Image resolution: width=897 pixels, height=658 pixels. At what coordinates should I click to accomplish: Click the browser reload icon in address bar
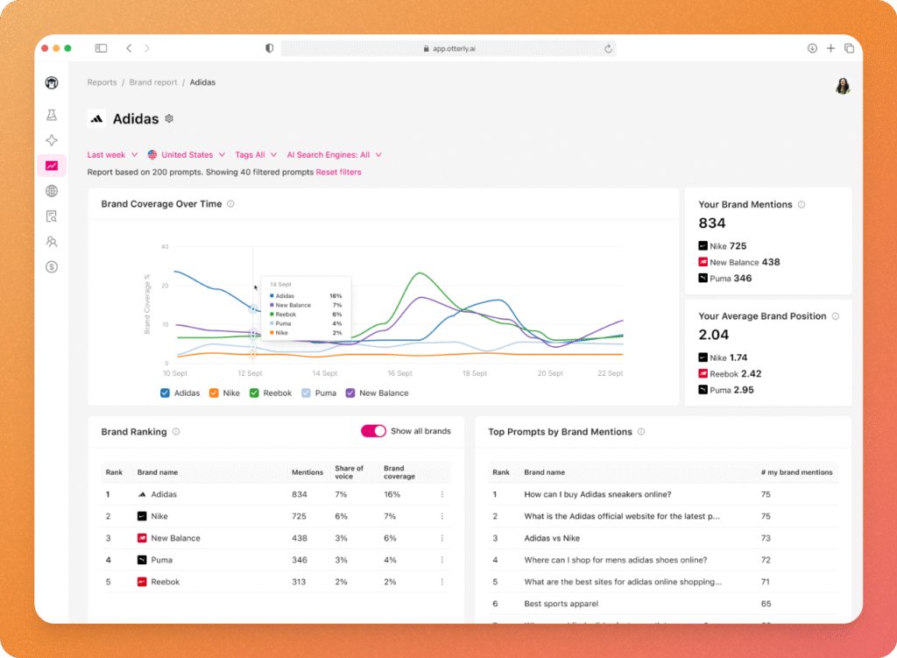pyautogui.click(x=608, y=48)
